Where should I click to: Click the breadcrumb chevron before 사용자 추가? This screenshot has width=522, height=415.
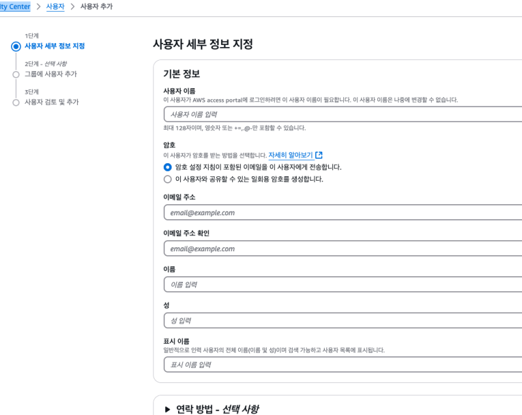(x=72, y=7)
